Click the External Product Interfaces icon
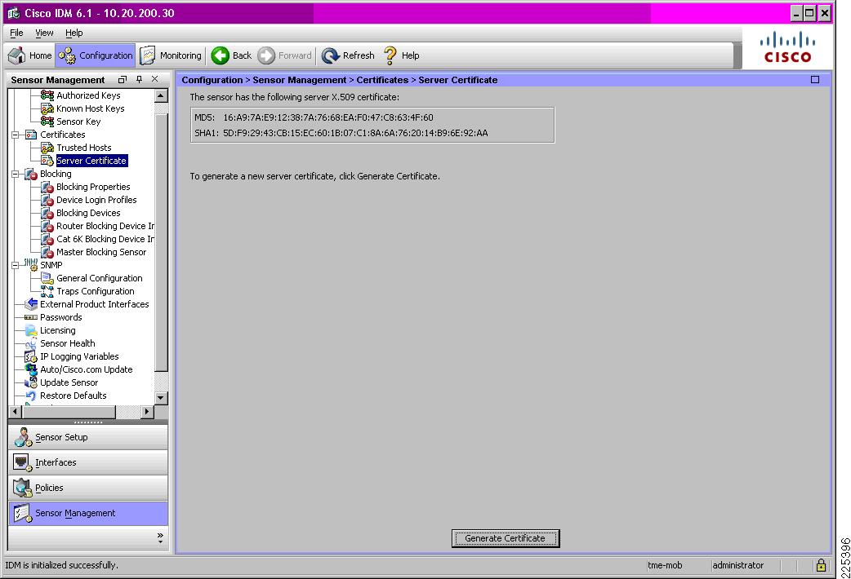This screenshot has width=851, height=579. (x=31, y=304)
